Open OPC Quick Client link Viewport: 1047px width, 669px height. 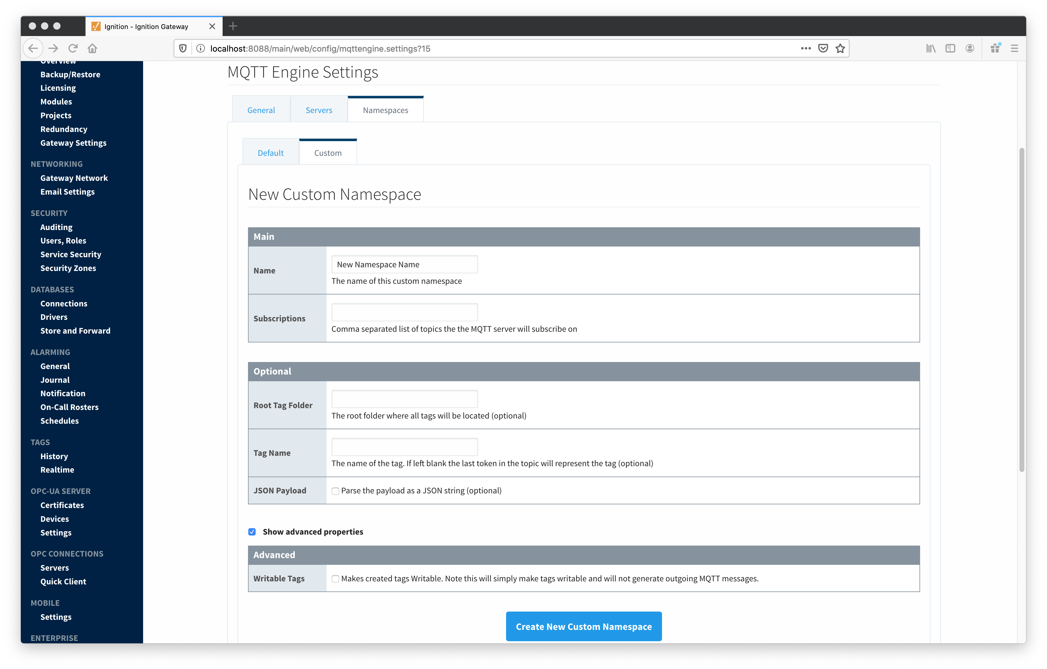point(63,581)
